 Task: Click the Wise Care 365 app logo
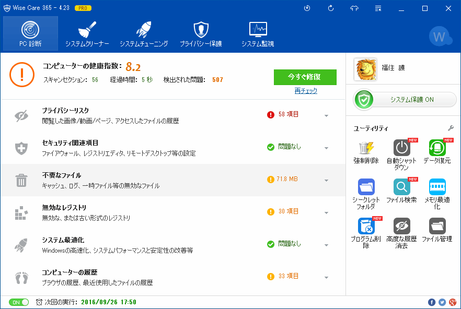(x=7, y=8)
